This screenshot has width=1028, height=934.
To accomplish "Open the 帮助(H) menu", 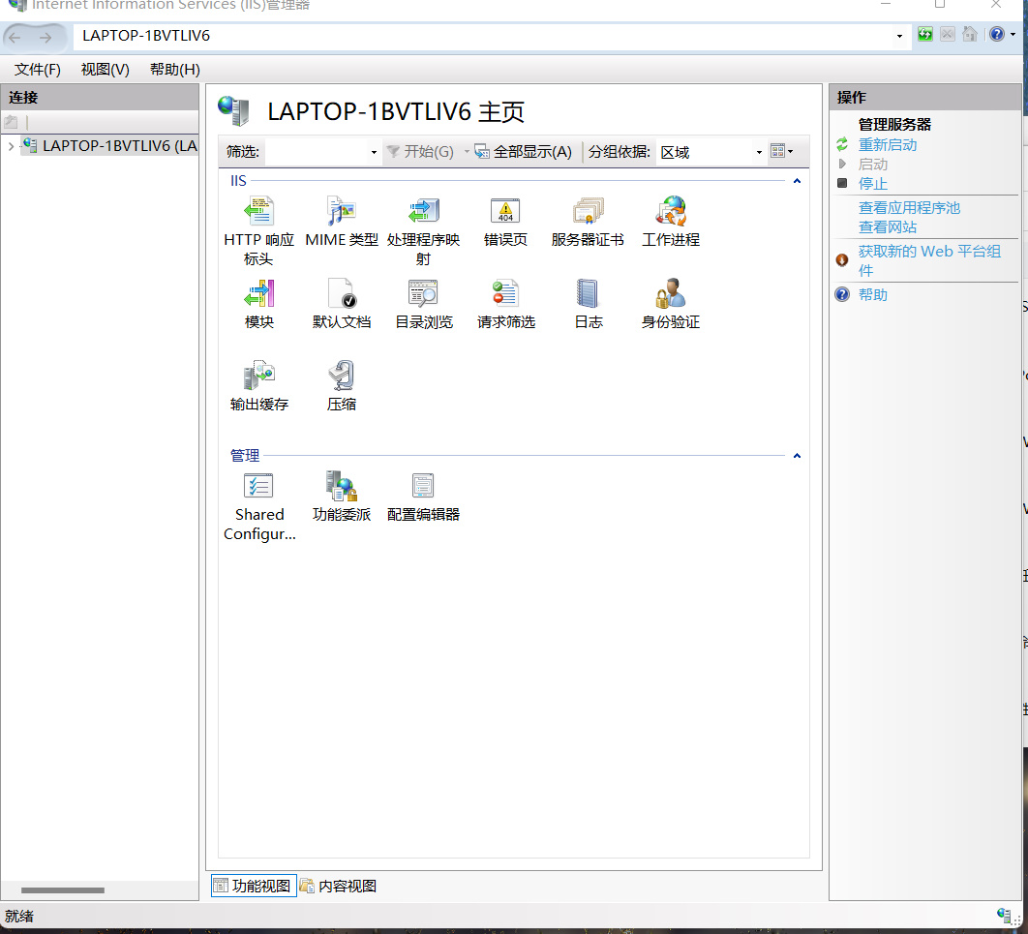I will [174, 70].
